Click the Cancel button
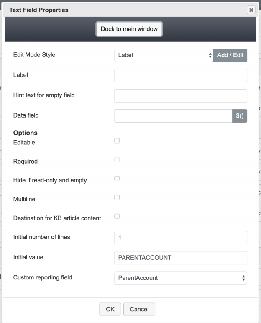261x323 pixels. click(x=139, y=309)
